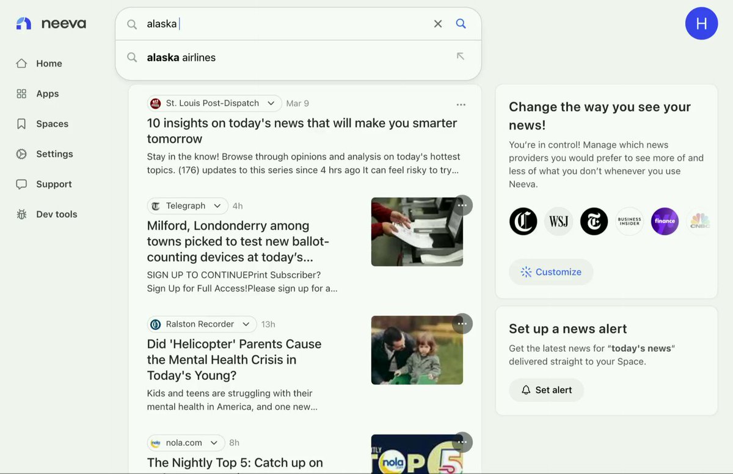Click the Dev tools bug icon
The image size is (733, 474).
tap(21, 214)
